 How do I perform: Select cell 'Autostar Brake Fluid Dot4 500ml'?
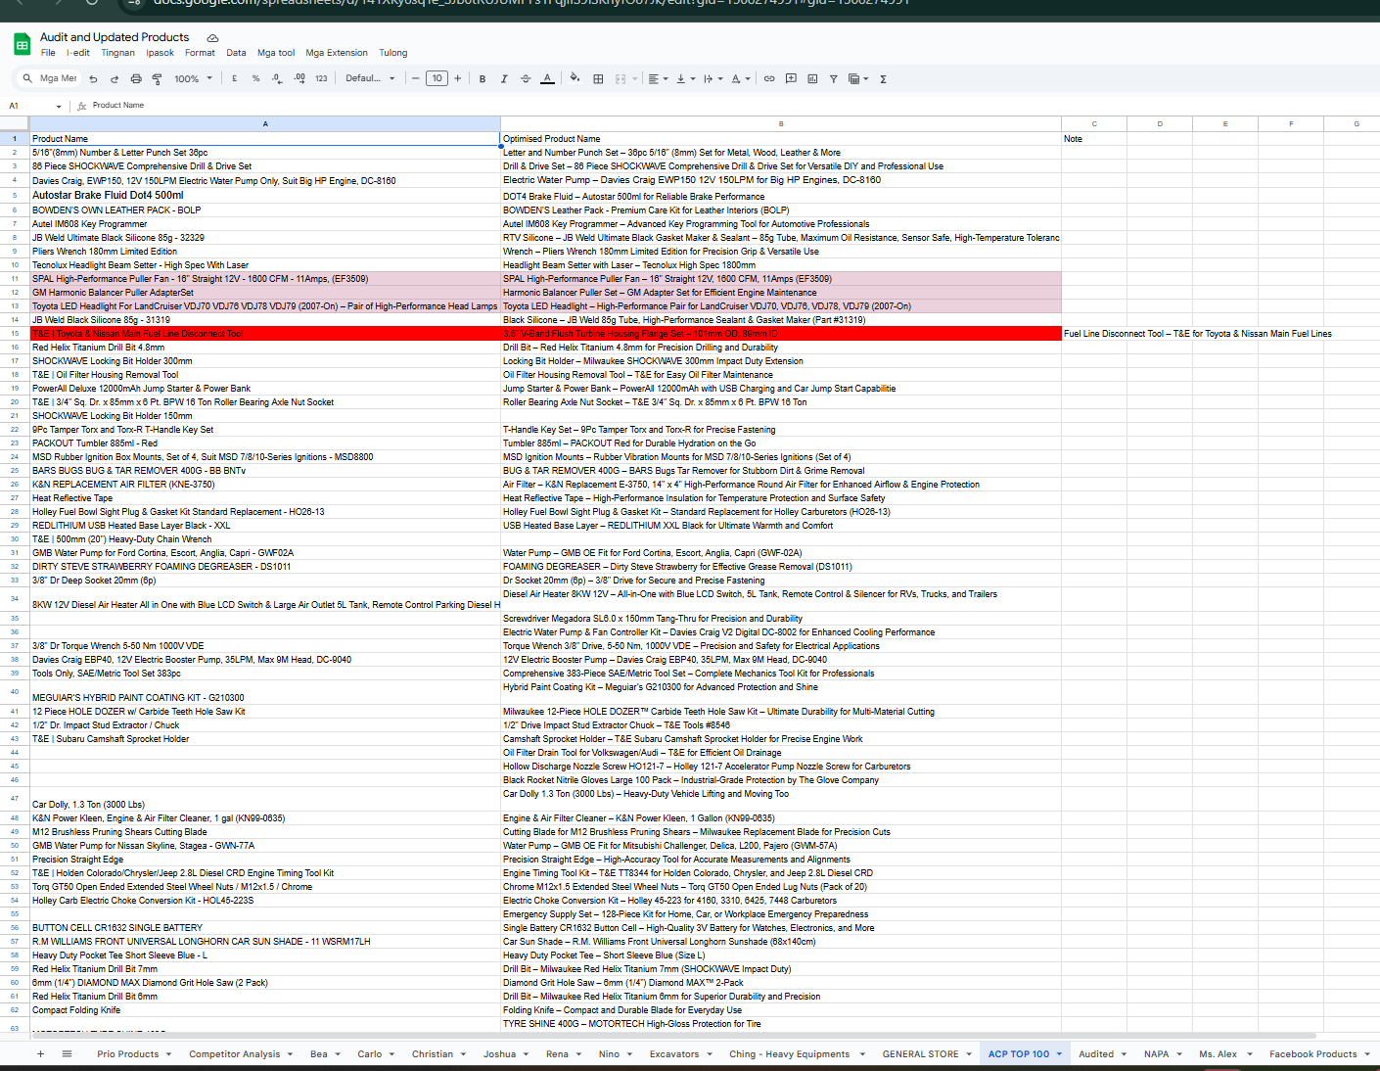click(265, 195)
